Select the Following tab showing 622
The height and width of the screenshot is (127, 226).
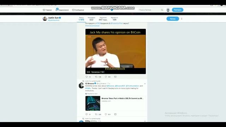point(91,19)
